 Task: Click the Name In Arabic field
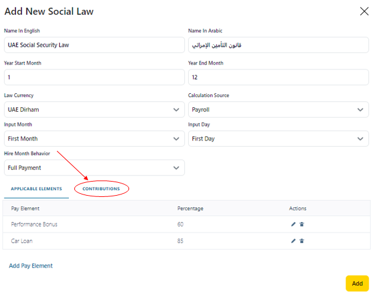point(278,45)
